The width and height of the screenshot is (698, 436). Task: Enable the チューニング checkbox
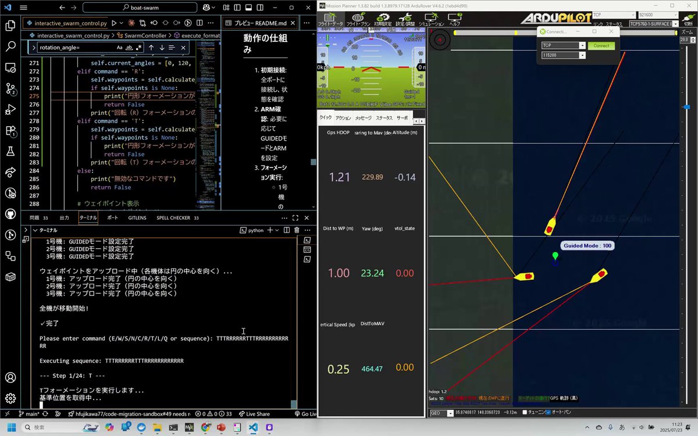525,413
